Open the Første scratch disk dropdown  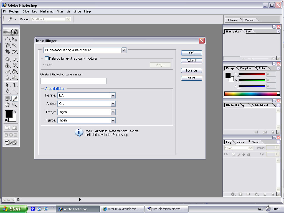(x=113, y=95)
